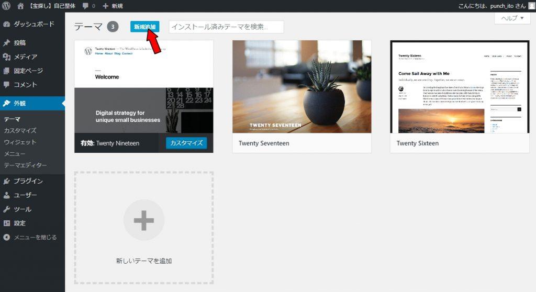The image size is (536, 292).
Task: Click the Twenty Seventeen theme name
Action: click(x=264, y=143)
